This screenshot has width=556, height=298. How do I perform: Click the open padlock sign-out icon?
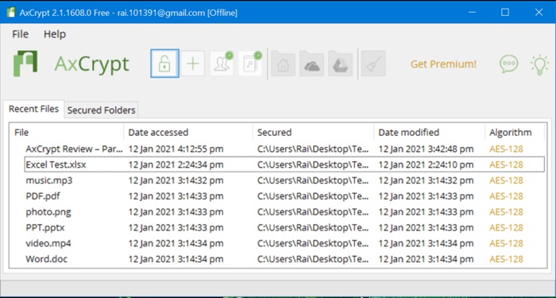(164, 64)
